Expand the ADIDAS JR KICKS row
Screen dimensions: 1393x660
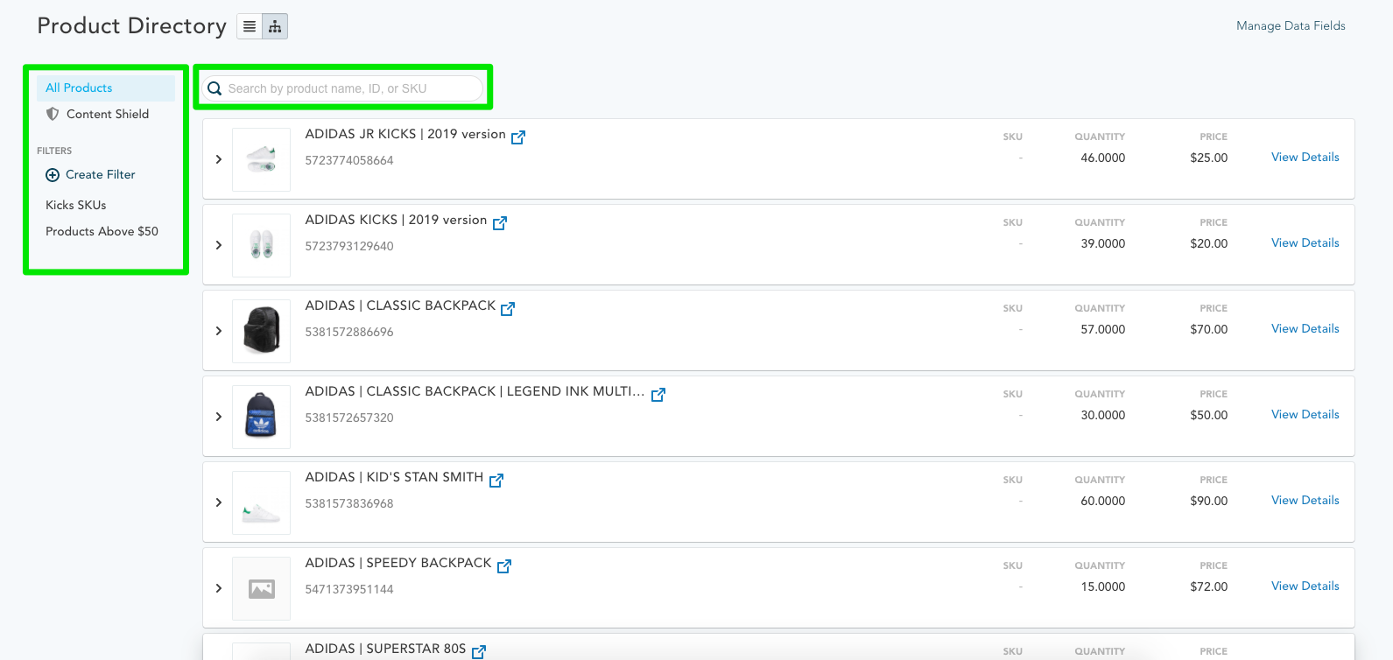tap(219, 159)
